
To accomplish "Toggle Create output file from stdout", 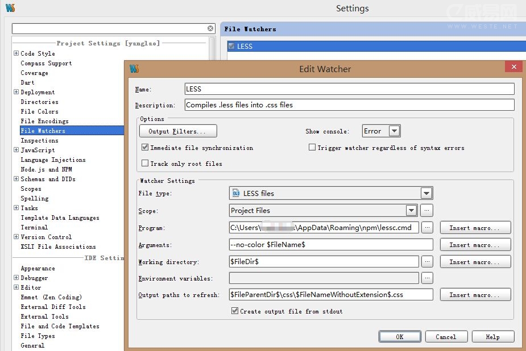I will [235, 311].
